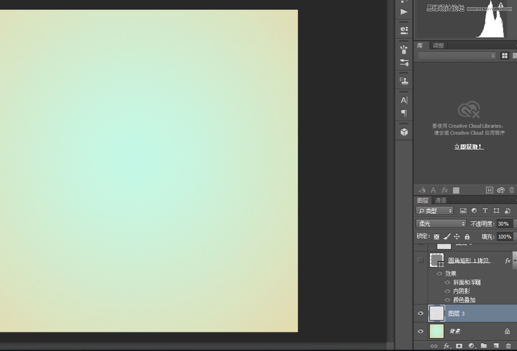Show the 圆角矩形 1 拷贝 layer
This screenshot has width=517, height=351.
click(x=420, y=260)
